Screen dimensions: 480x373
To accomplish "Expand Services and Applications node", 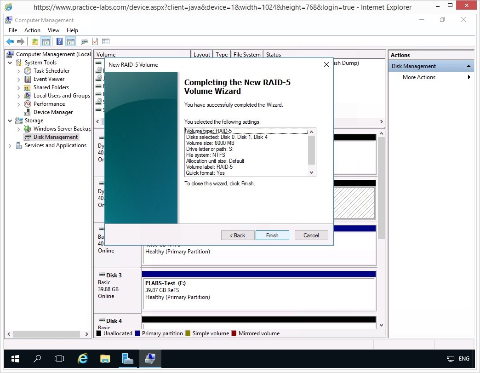I will click(10, 145).
